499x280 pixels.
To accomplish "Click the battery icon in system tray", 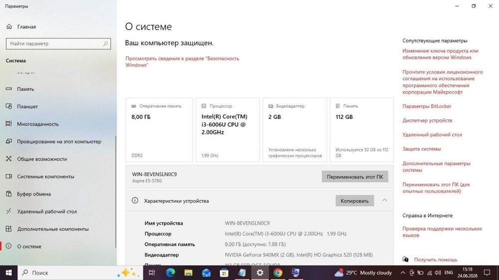I will [420, 273].
